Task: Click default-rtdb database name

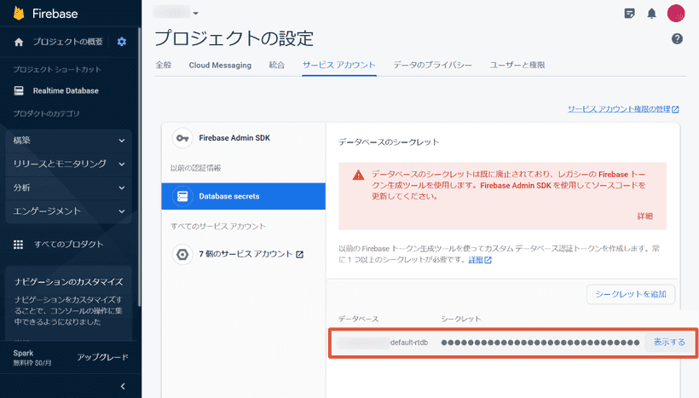Action: pyautogui.click(x=409, y=343)
